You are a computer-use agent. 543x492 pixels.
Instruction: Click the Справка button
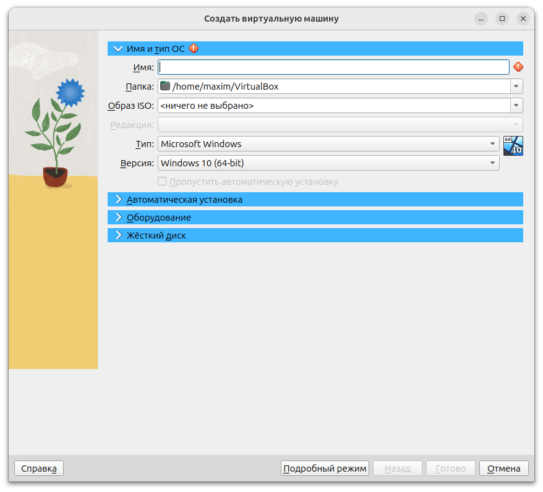pyautogui.click(x=39, y=468)
